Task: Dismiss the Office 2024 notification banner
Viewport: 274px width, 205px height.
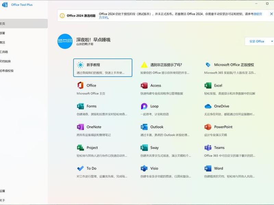Action: pyautogui.click(x=271, y=14)
